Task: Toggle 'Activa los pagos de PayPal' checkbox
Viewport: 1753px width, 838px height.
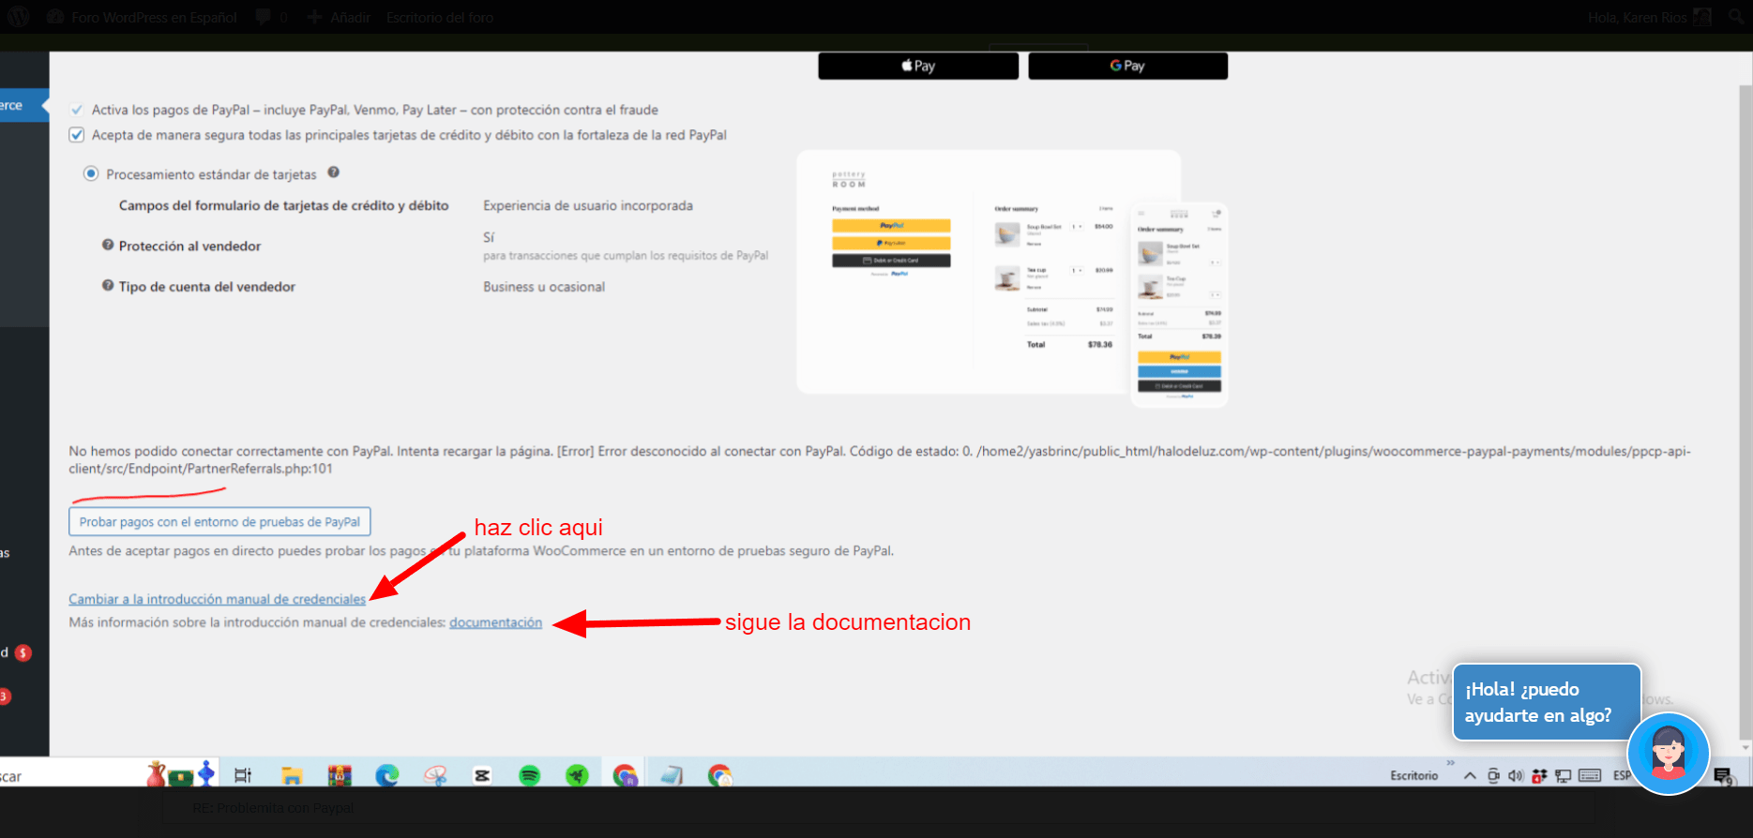Action: pyautogui.click(x=77, y=110)
